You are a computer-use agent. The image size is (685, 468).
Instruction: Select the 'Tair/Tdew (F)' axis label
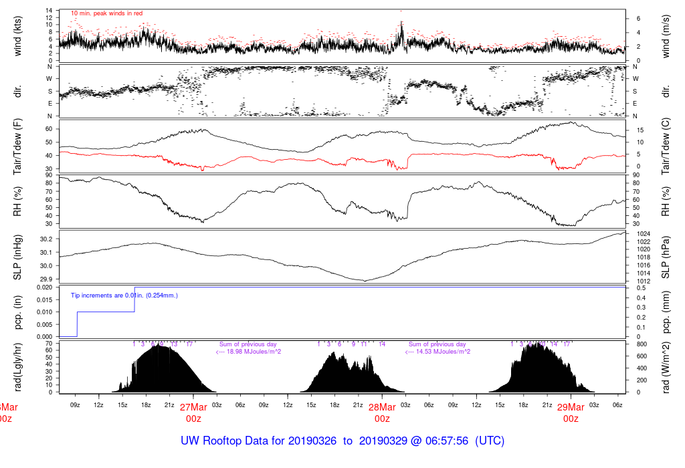17,146
